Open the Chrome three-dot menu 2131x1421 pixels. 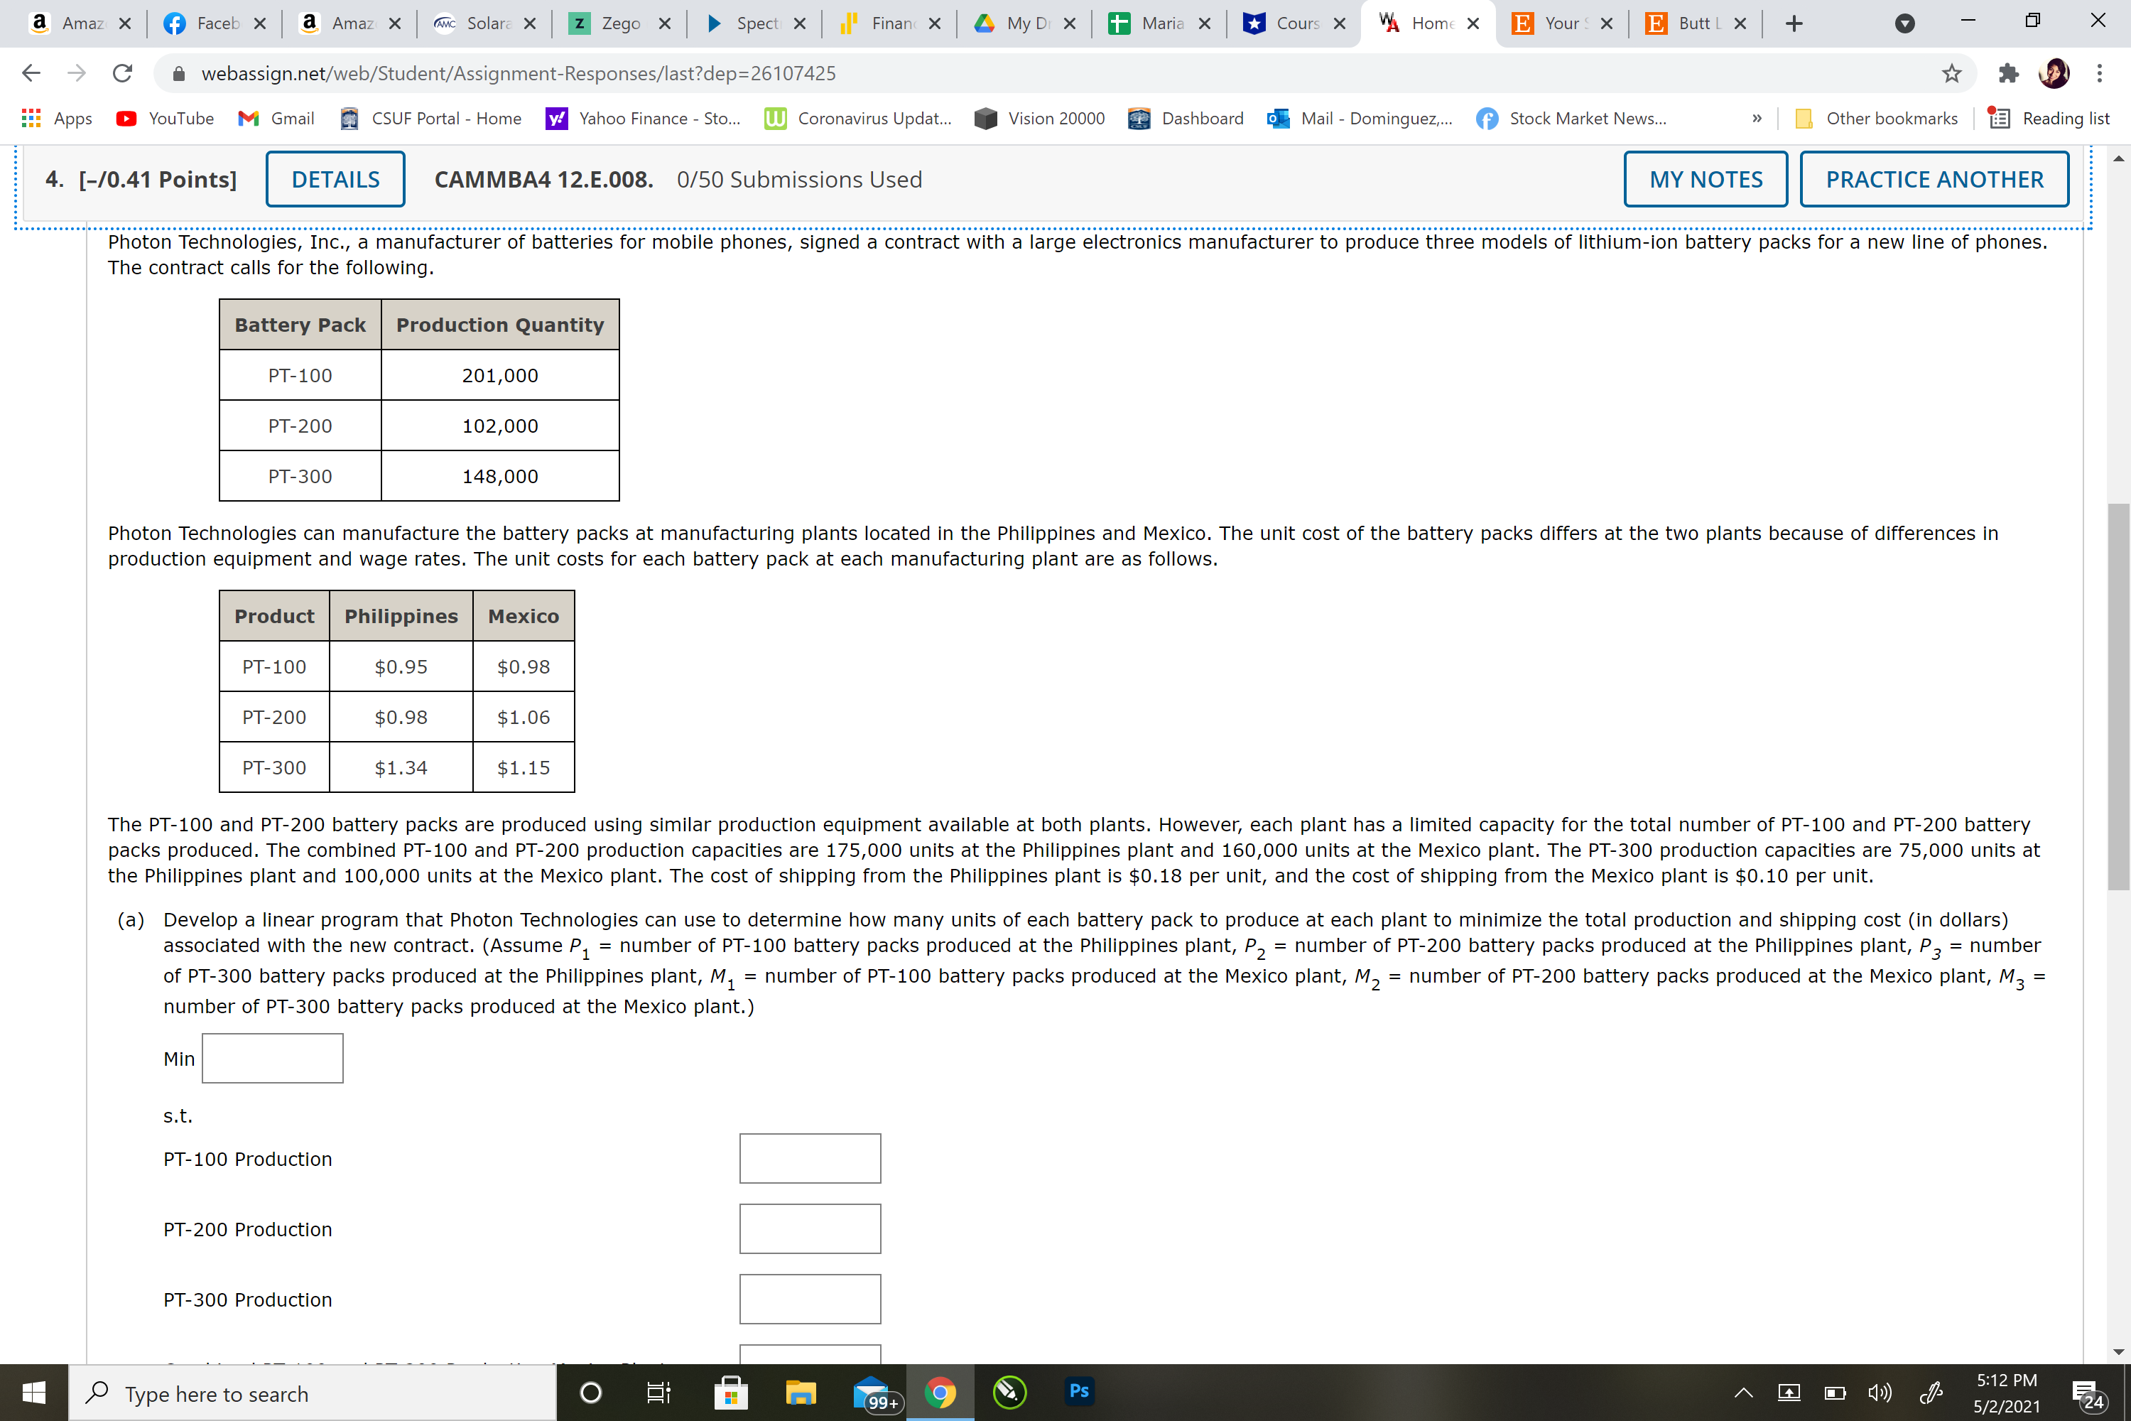[x=2101, y=72]
